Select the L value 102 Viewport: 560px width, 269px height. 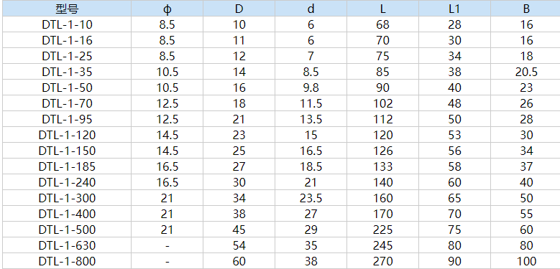pos(382,103)
